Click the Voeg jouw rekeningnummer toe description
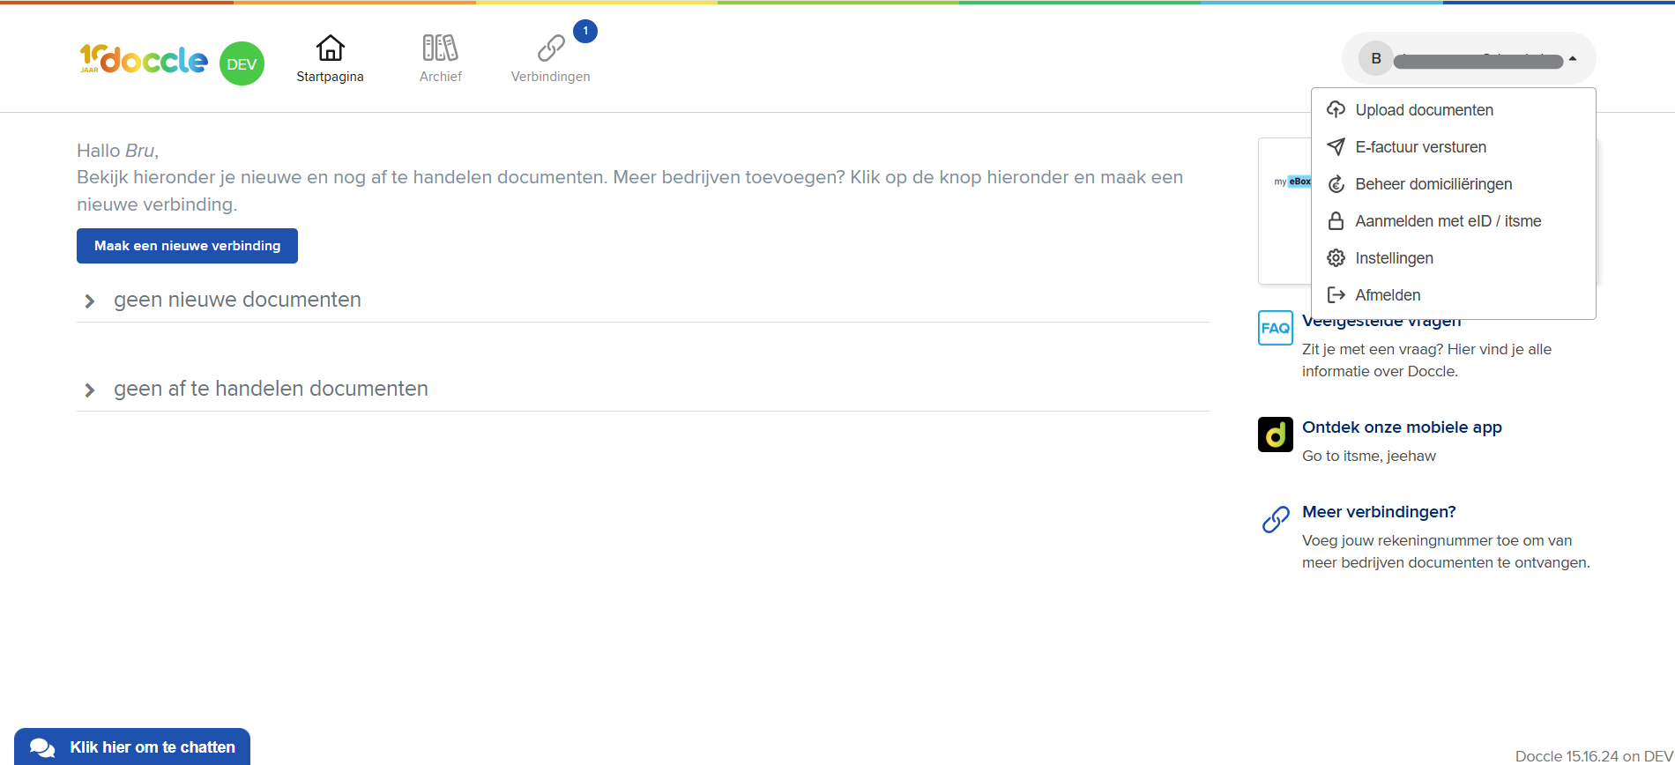The width and height of the screenshot is (1675, 765). (x=1446, y=552)
